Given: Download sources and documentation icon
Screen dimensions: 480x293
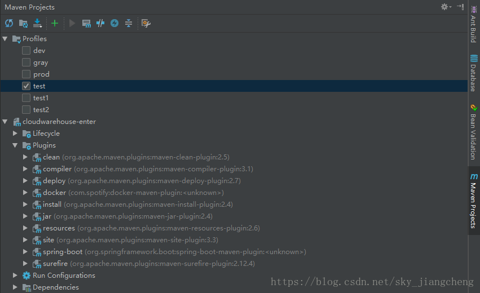Looking at the screenshot, I should click(x=37, y=23).
